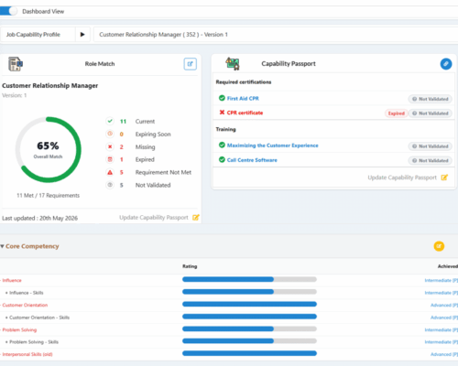458x366 pixels.
Task: Click the 65% Overall Match gauge
Action: [x=48, y=149]
